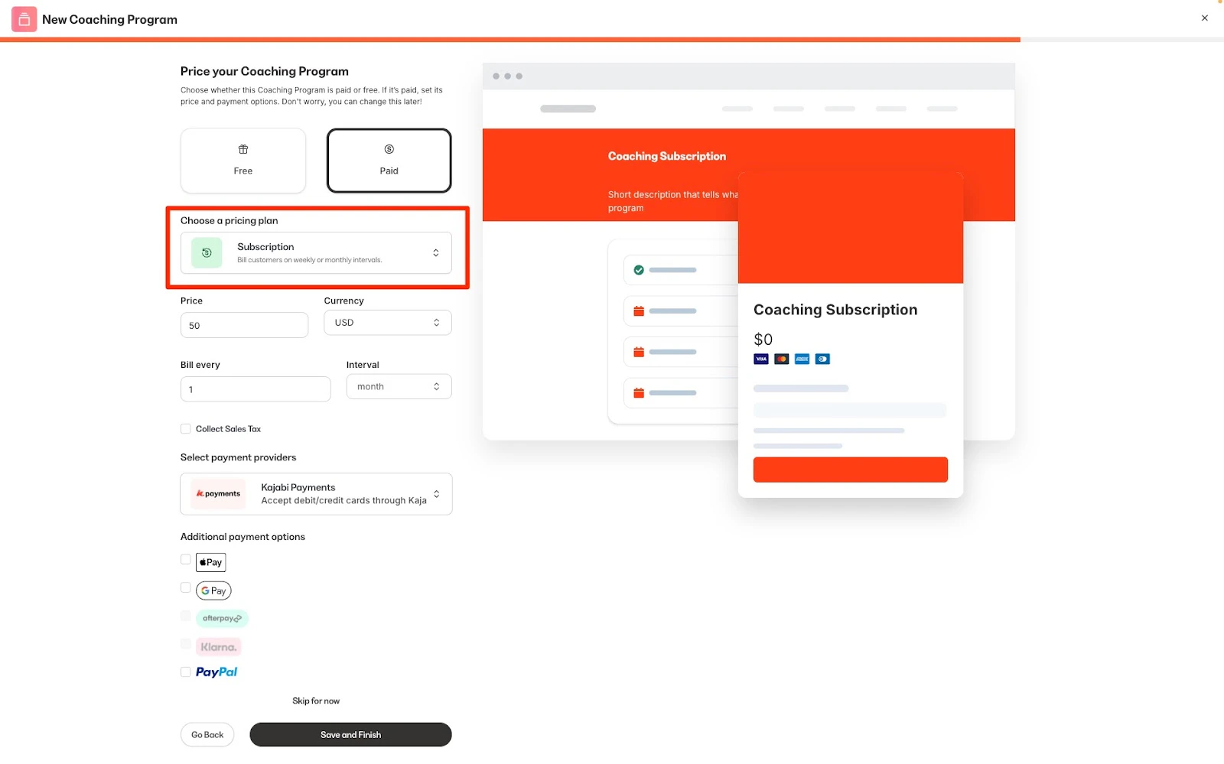Click inside the Price input field
Screen dimensions: 1224x764
coord(244,325)
